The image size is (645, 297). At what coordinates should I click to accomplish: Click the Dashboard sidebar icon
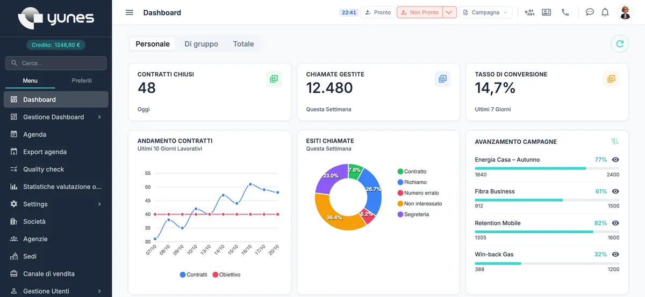point(14,99)
